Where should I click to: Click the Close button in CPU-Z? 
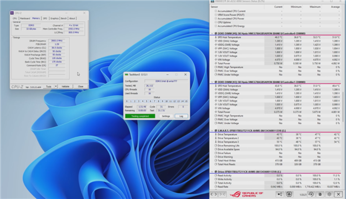[x=80, y=87]
